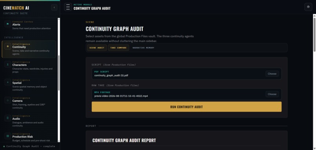Open the Audio intelligence module
316x150 pixels.
point(29,121)
